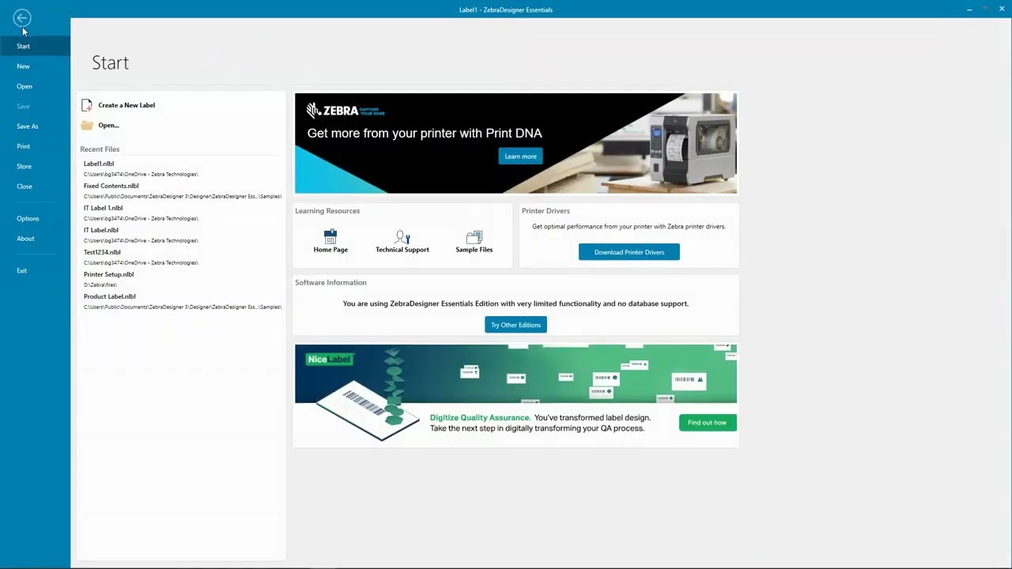Select Save As in sidebar
Image resolution: width=1012 pixels, height=569 pixels.
[x=27, y=126]
